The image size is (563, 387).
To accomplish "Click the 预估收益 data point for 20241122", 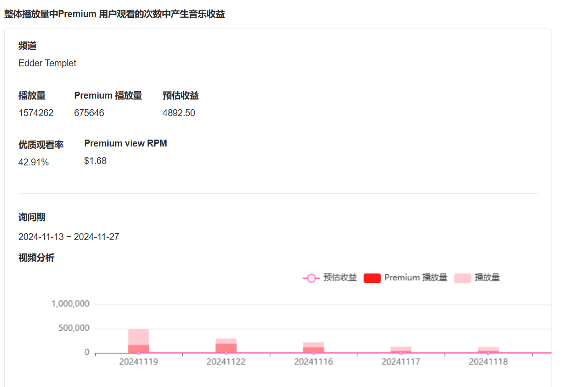I will coord(226,353).
